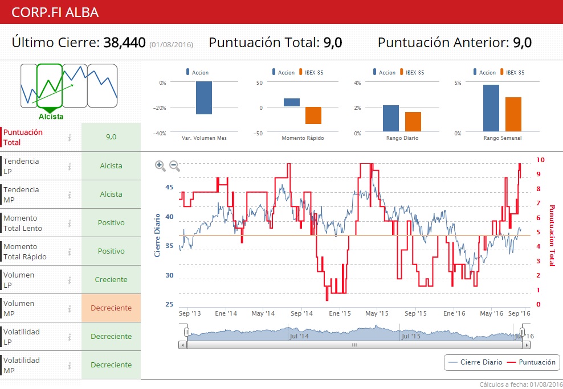Open info icon for Tendencia MP

click(70, 194)
